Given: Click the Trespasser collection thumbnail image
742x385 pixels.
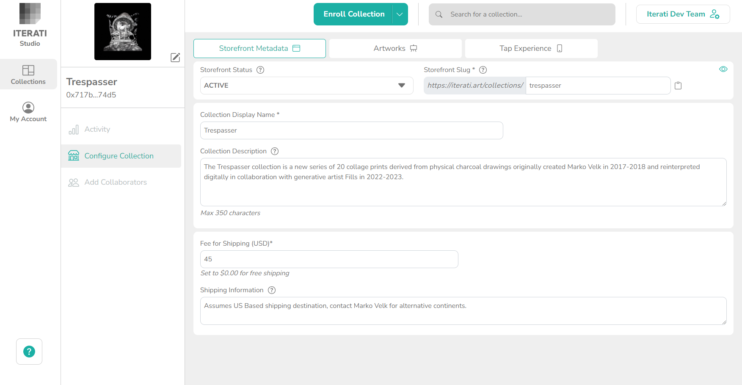Looking at the screenshot, I should [x=123, y=32].
